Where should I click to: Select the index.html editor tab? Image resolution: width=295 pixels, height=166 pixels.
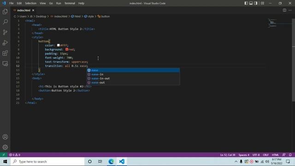pyautogui.click(x=24, y=10)
